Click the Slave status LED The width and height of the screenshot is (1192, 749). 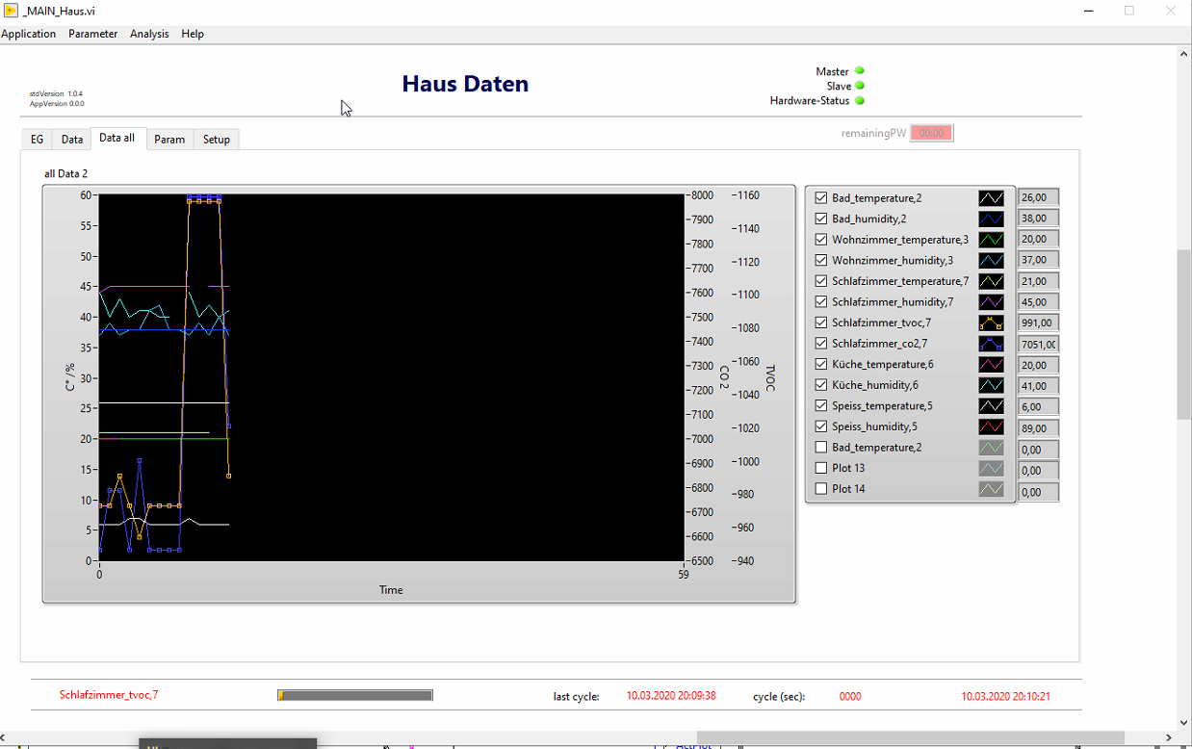click(x=860, y=86)
